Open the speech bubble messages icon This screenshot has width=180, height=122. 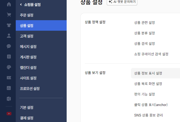[x=9, y=46]
